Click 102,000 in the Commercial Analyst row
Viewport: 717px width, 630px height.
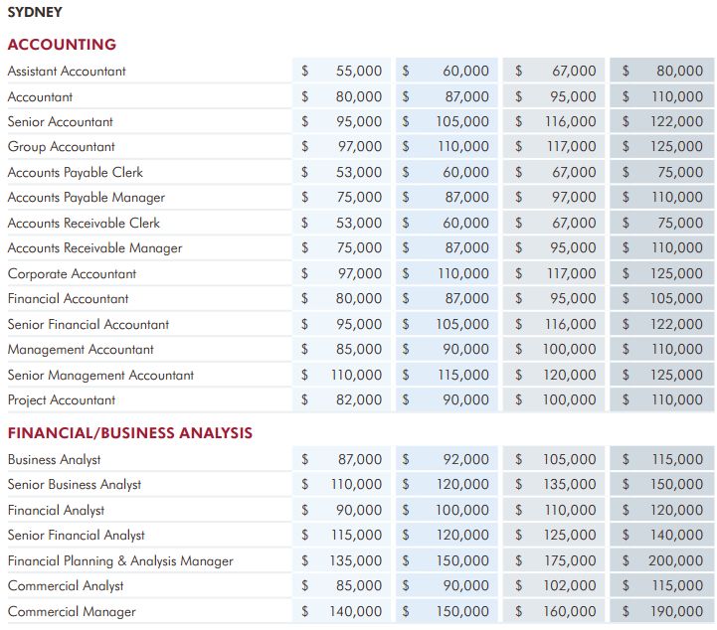tap(570, 586)
